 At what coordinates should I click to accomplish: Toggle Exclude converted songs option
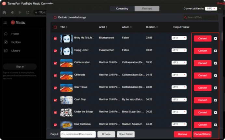pyautogui.click(x=55, y=17)
